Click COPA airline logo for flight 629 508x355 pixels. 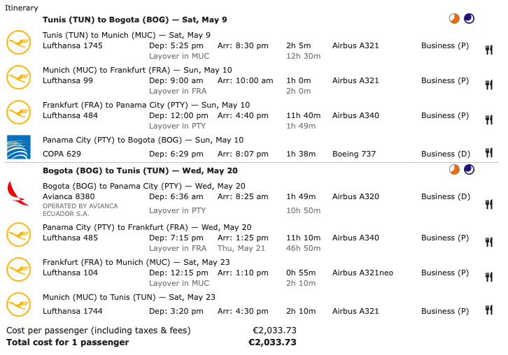18,147
